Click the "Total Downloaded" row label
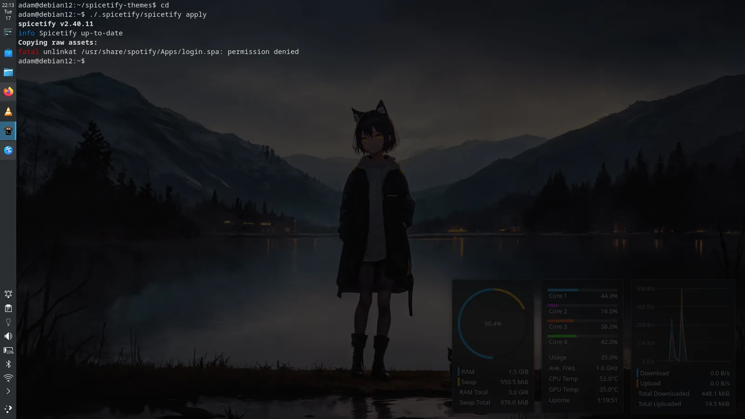Viewport: 745px width, 419px height. 664,393
